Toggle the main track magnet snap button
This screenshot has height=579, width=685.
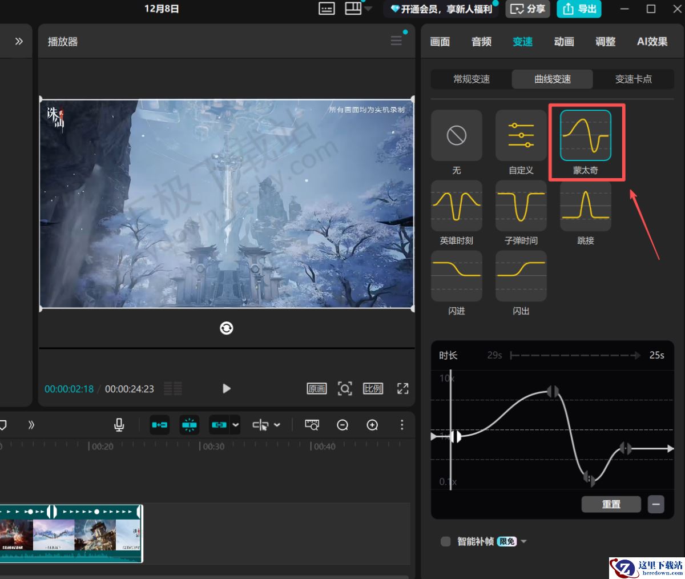pos(159,425)
